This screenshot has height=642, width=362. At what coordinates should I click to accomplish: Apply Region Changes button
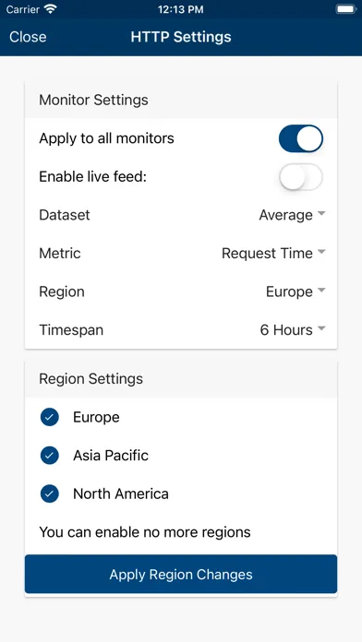(x=181, y=574)
